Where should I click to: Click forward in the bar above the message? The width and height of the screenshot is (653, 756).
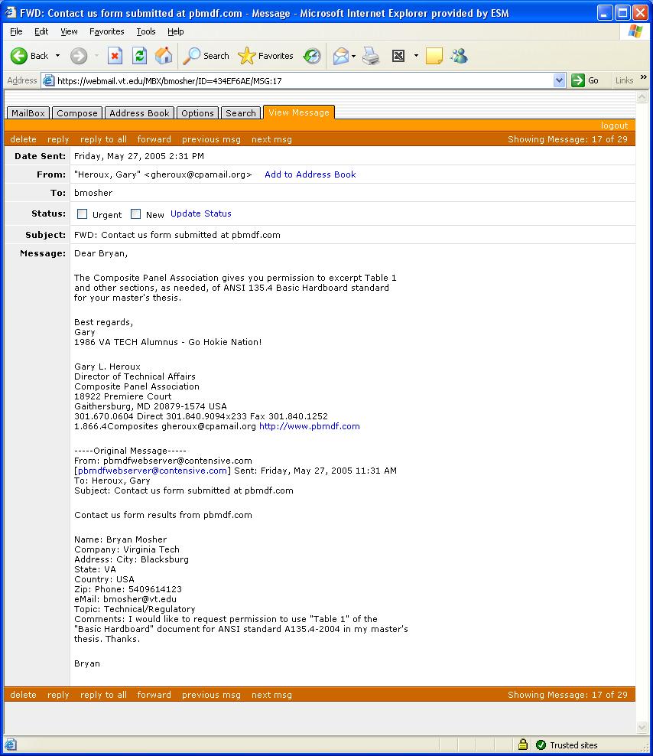pyautogui.click(x=154, y=139)
